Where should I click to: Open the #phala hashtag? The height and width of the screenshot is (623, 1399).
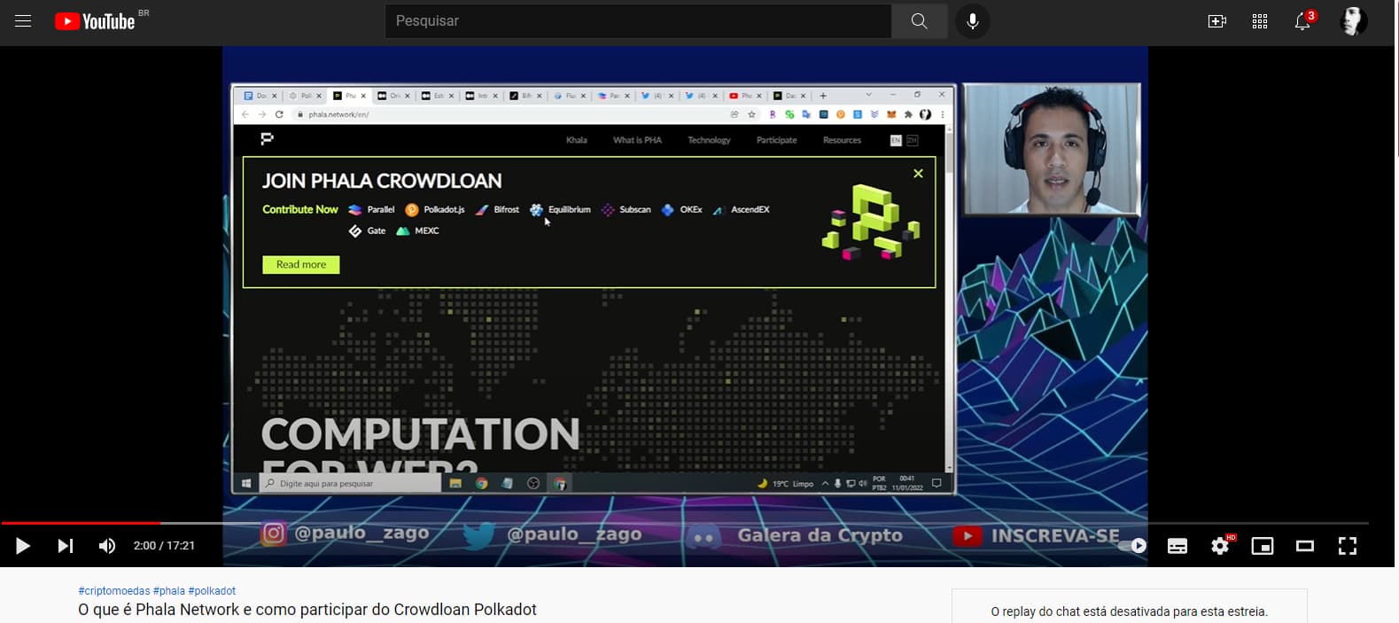[x=169, y=591]
